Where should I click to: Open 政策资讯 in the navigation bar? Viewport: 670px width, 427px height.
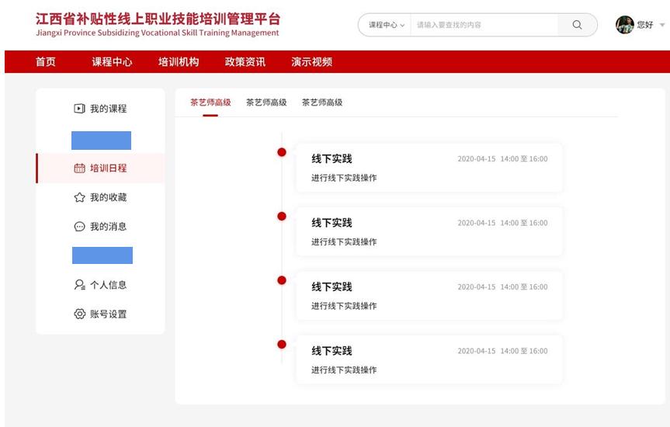[245, 62]
